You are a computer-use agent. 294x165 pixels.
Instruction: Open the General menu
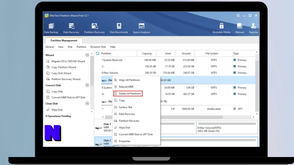49,47
